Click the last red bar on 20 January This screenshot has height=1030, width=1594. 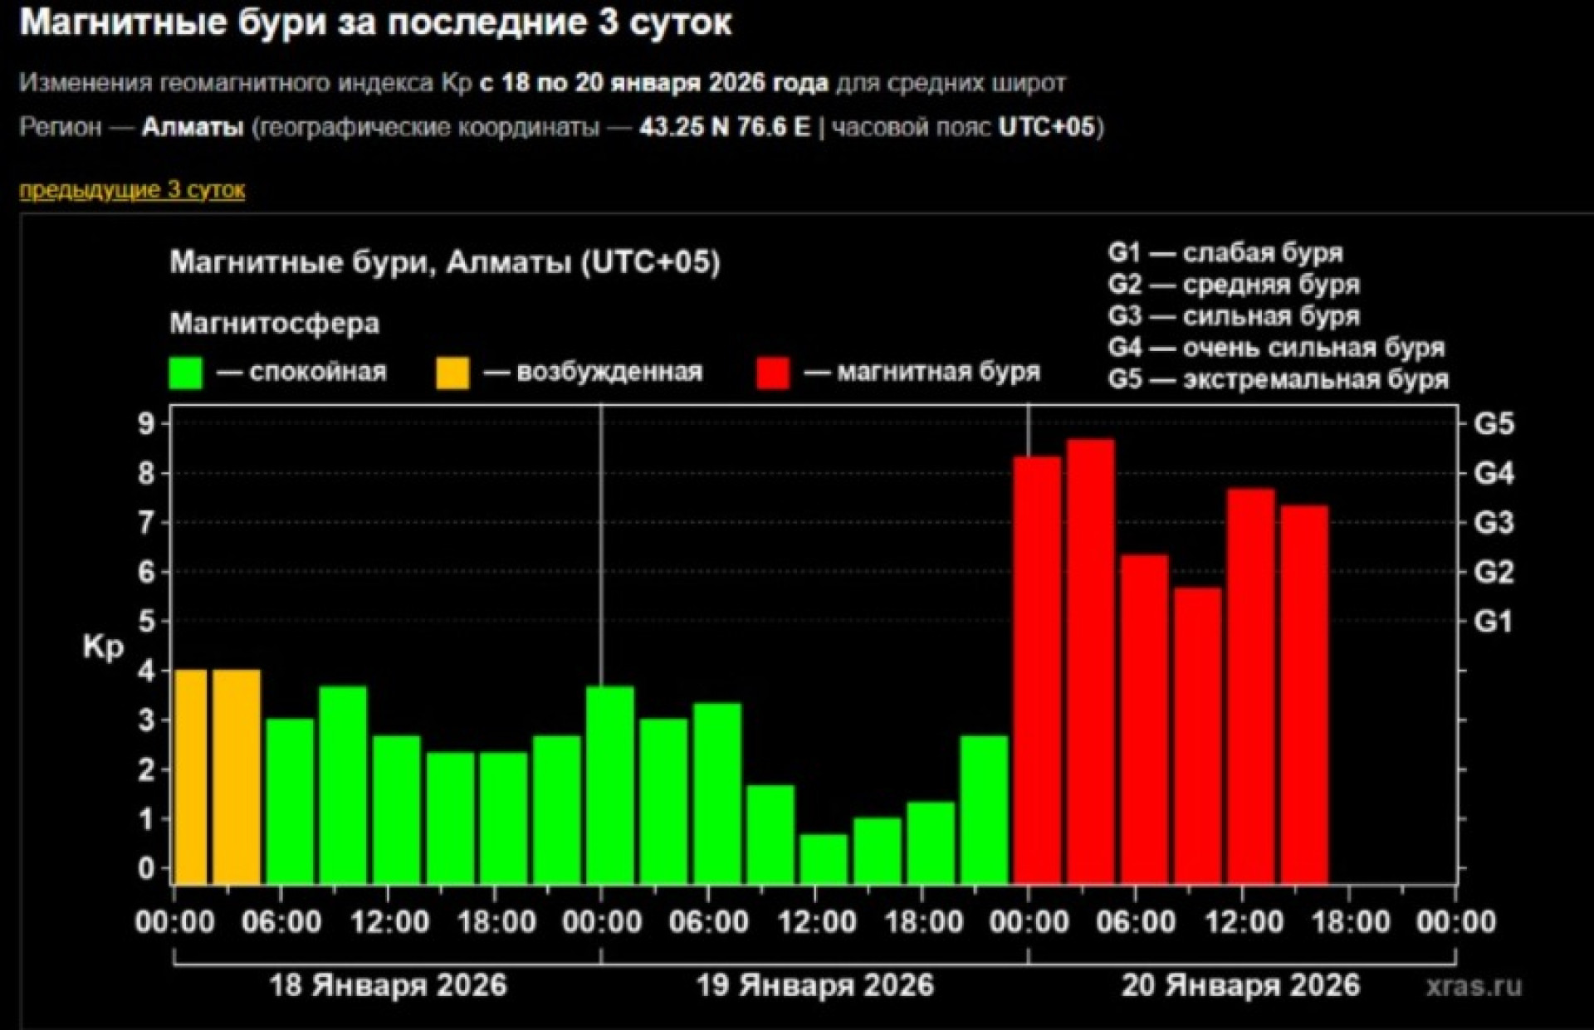1304,697
